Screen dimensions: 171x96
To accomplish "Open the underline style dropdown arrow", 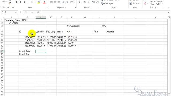I will click(x=27, y=2).
